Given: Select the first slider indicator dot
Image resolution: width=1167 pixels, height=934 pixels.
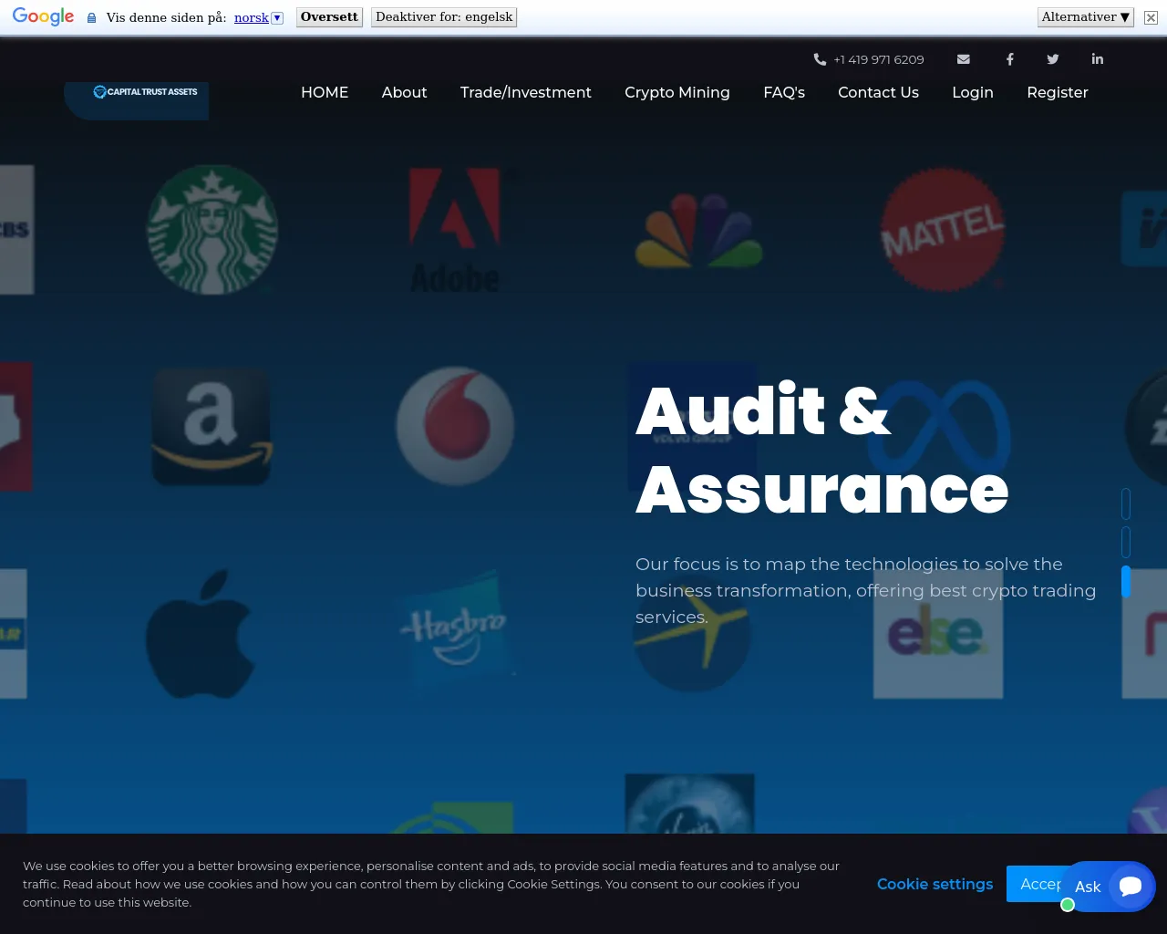Looking at the screenshot, I should (x=1126, y=503).
